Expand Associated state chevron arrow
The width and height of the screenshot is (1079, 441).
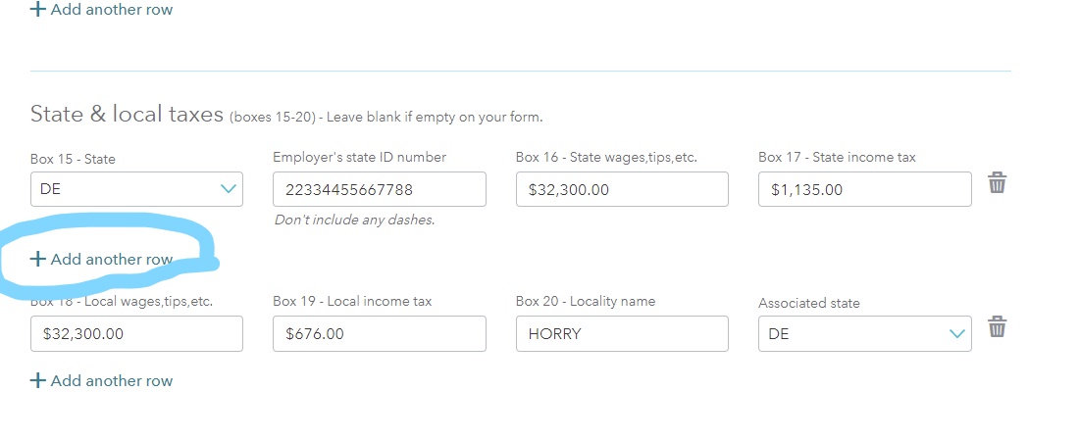point(957,333)
